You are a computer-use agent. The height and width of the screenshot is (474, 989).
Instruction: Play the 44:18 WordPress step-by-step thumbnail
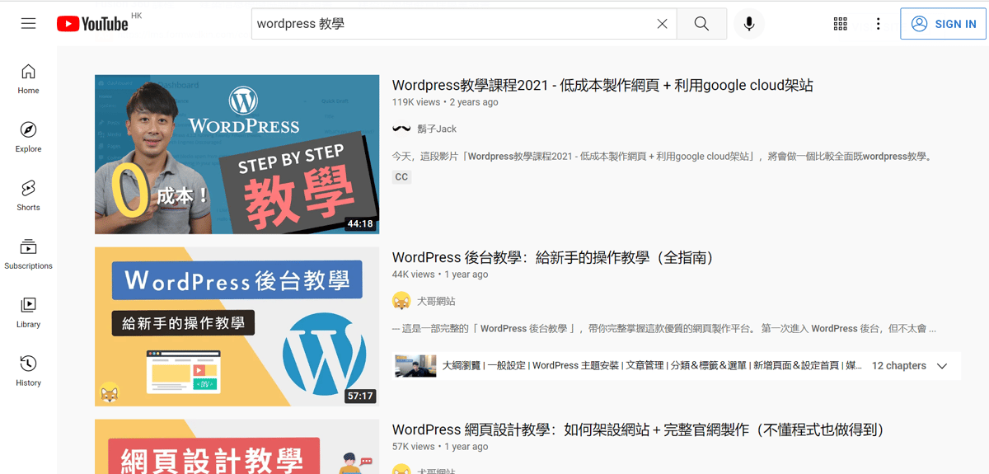coord(237,154)
